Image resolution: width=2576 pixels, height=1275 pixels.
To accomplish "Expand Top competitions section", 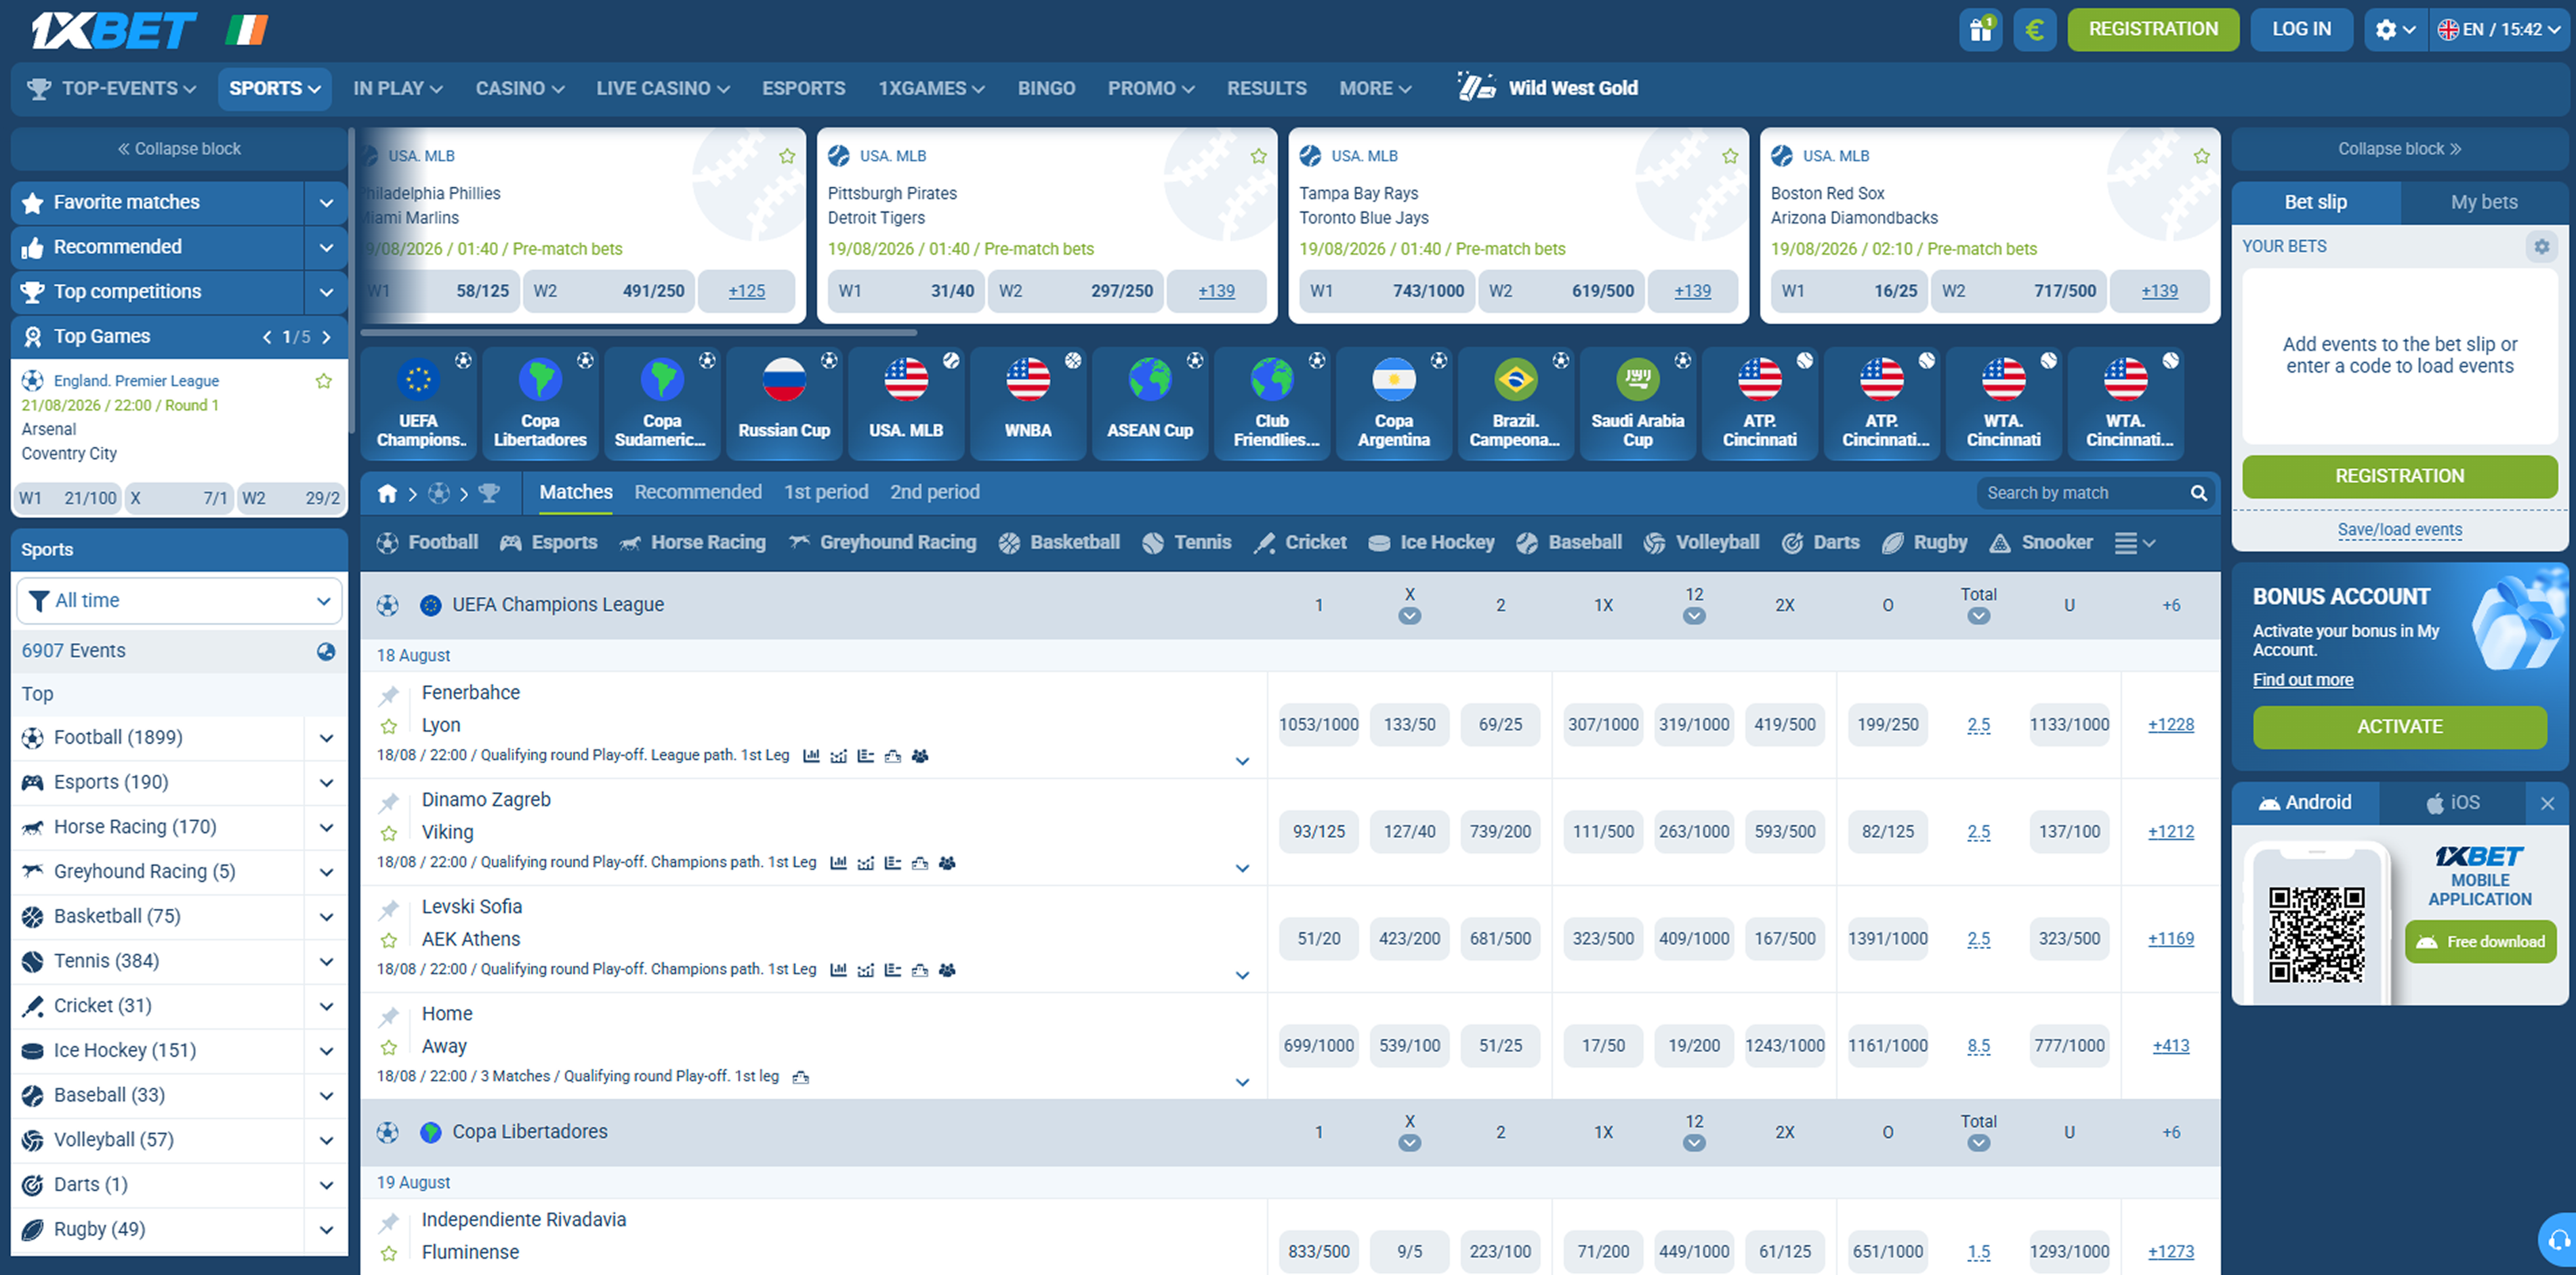I will [326, 292].
